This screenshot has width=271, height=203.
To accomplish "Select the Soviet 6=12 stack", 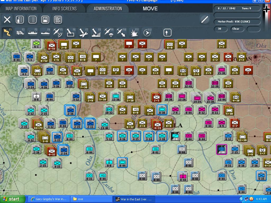I will click(130, 124).
